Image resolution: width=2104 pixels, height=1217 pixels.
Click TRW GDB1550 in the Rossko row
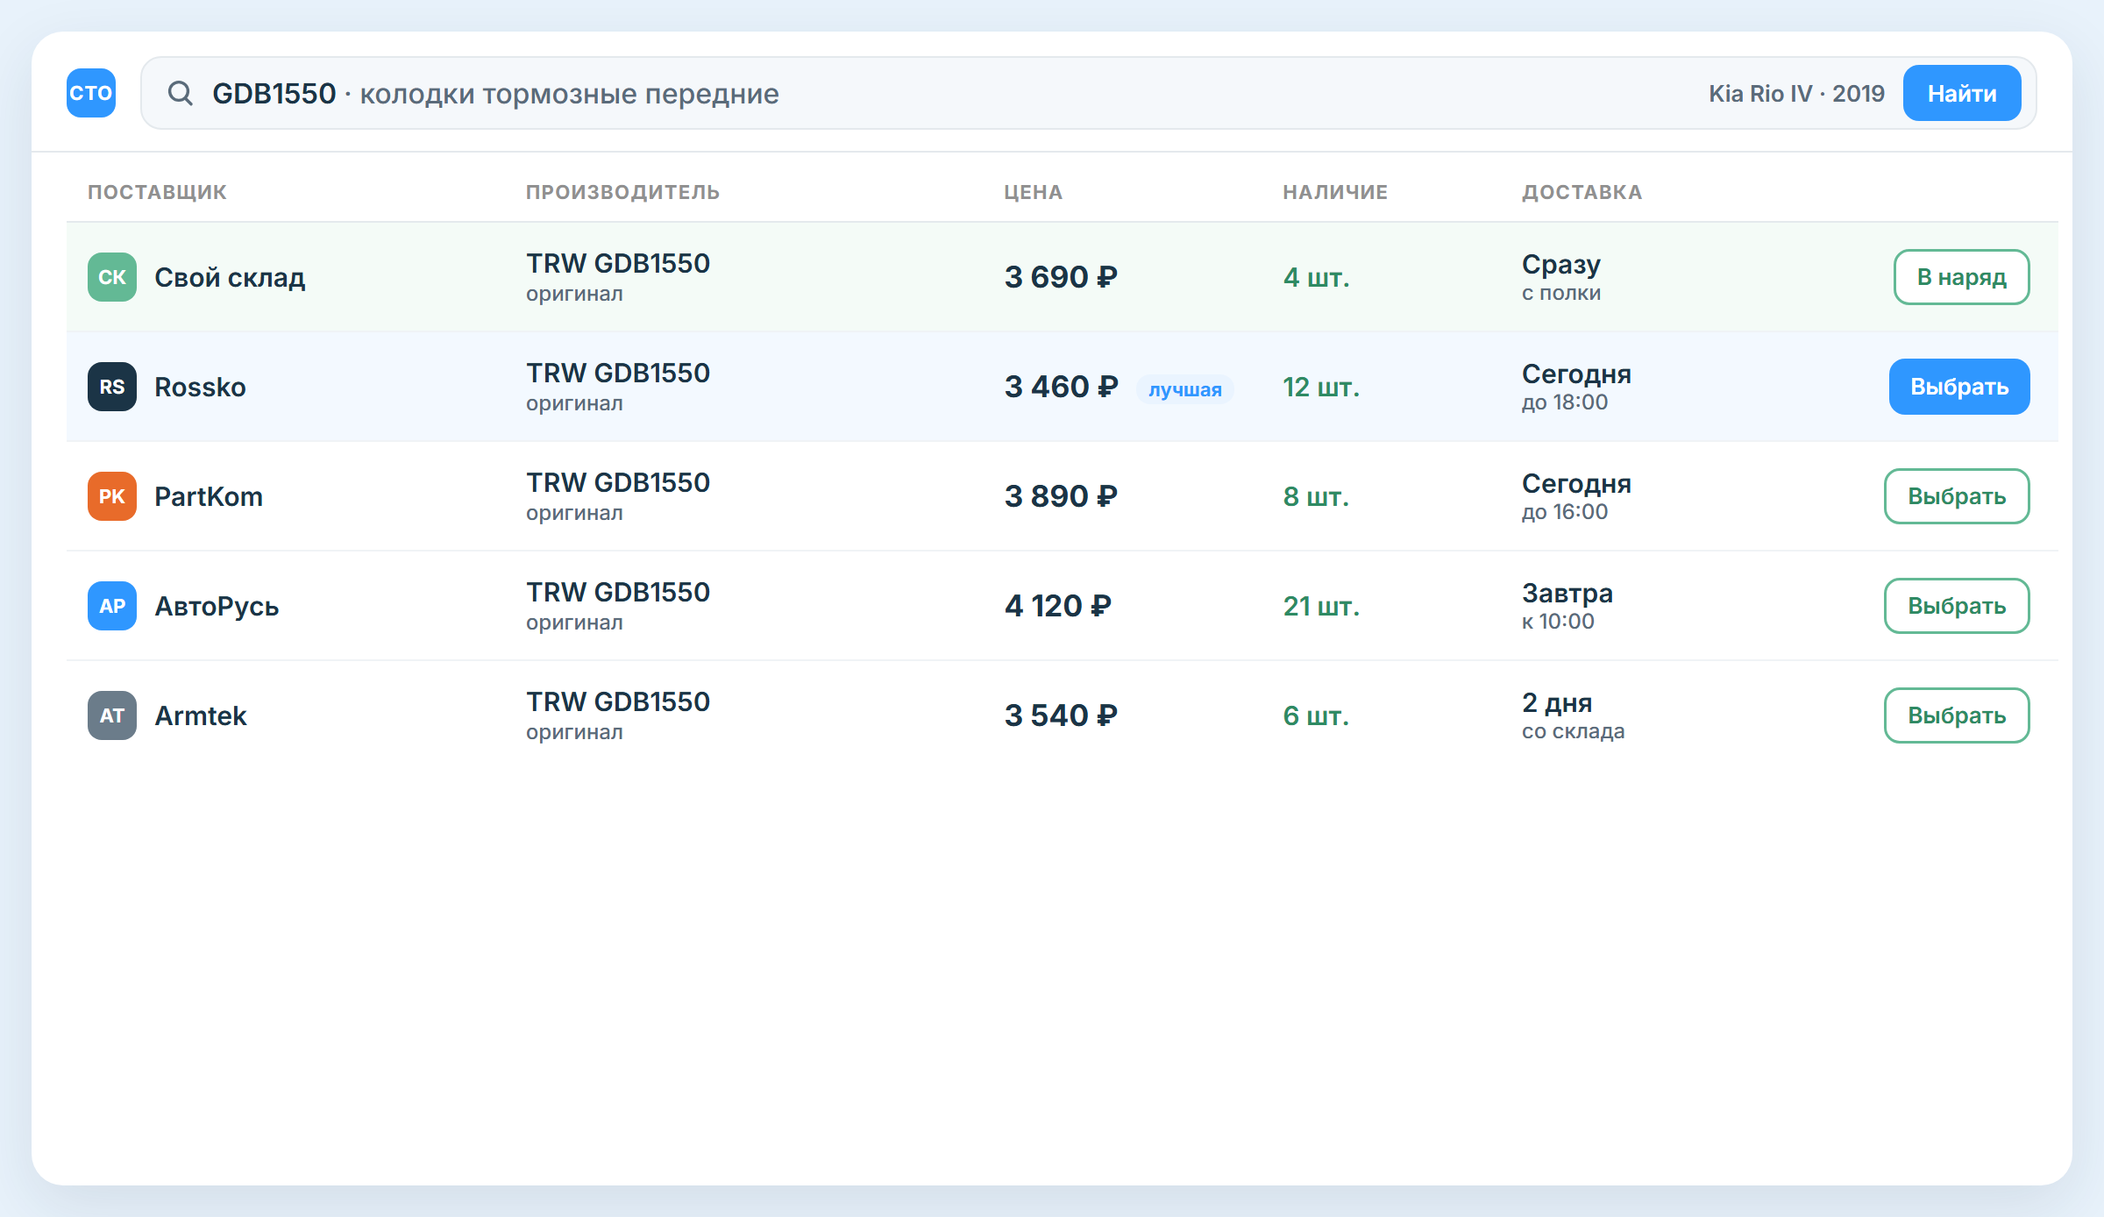(618, 373)
